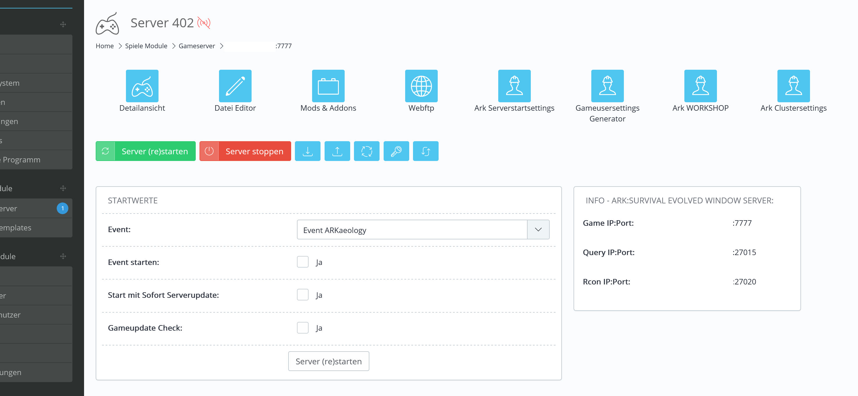This screenshot has height=396, width=858.
Task: Collapse sidebar group with Templates item
Action: click(63, 188)
